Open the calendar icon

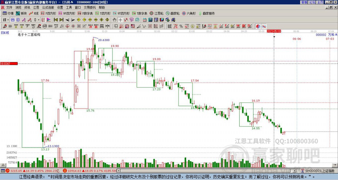[x=145, y=20]
